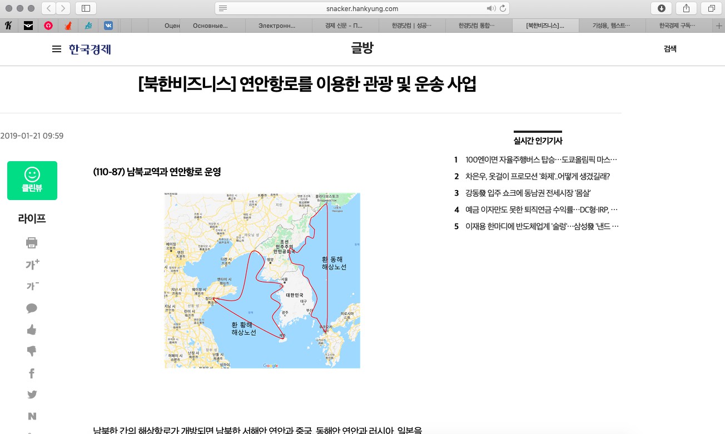Open popular article 5 about 이재용 반도체업계
The height and width of the screenshot is (434, 725).
point(542,227)
